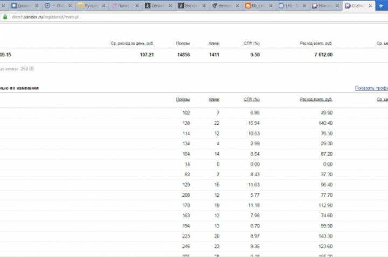
Task: Open a new browser tab with plus button
Action: (381, 5)
